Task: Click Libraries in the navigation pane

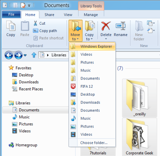Action: click(23, 103)
